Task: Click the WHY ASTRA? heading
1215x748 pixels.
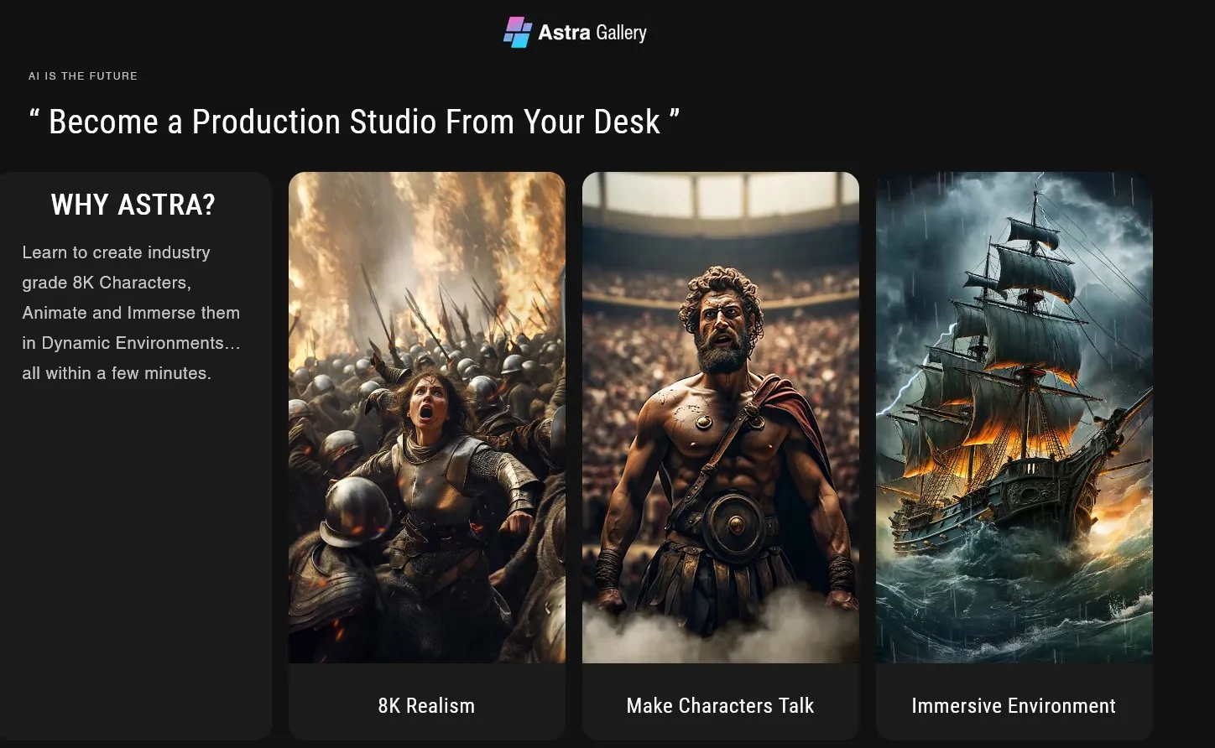Action: 134,205
